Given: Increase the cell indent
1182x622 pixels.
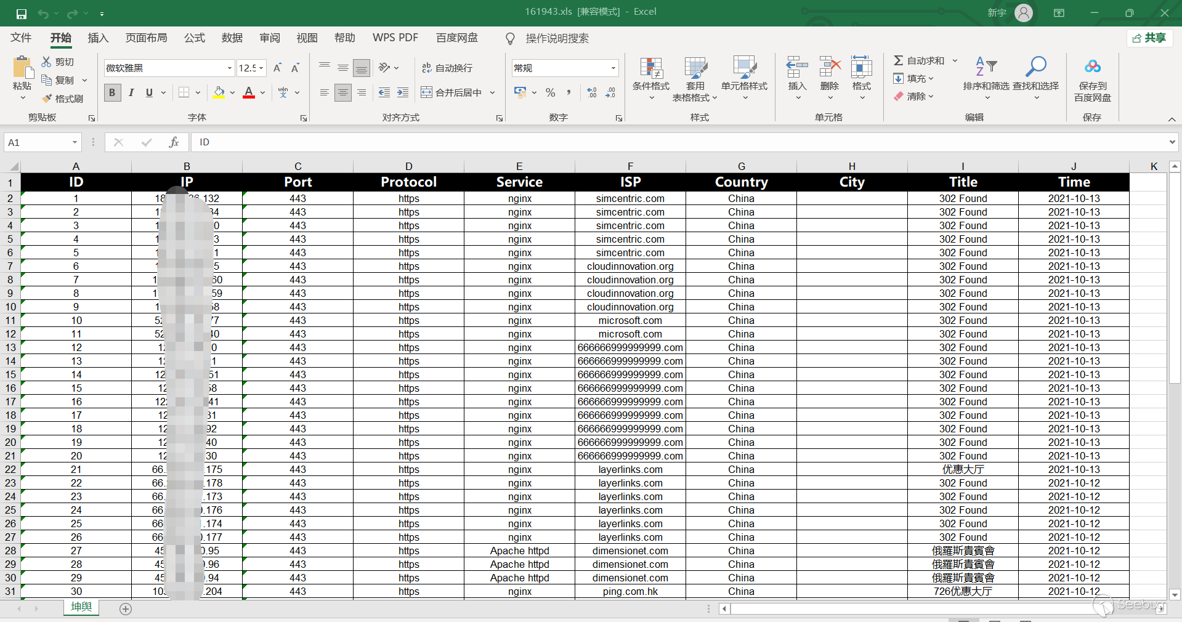Looking at the screenshot, I should tap(403, 92).
